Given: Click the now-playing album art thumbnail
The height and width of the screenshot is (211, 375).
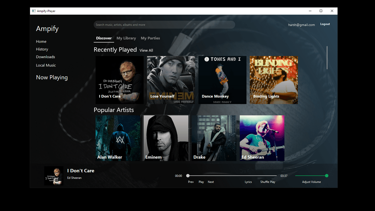Looking at the screenshot, I should click(54, 176).
